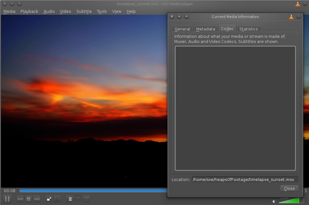This screenshot has height=205, width=309.
Task: Toggle loop repeat mode
Action: 78,199
